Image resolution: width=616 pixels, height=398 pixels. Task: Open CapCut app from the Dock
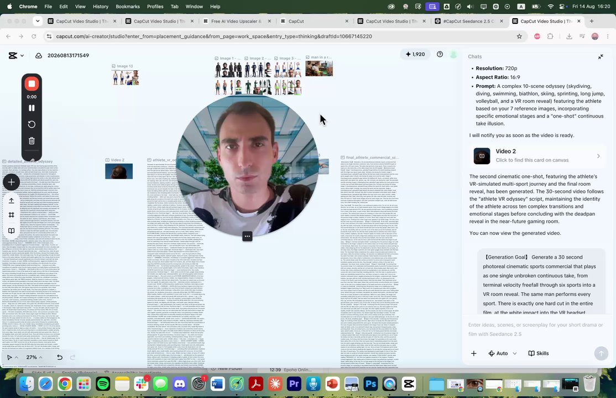(x=409, y=384)
